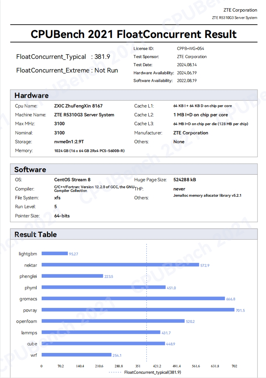Click Software Availability date 2022.08.19
The image size is (266, 378).
point(187,80)
